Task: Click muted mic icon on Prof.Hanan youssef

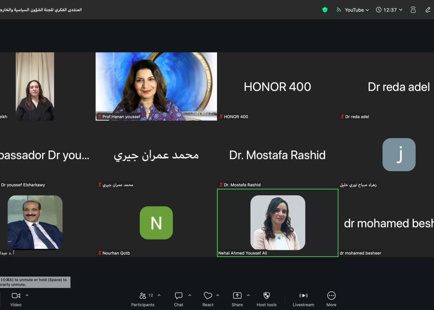Action: [100, 117]
